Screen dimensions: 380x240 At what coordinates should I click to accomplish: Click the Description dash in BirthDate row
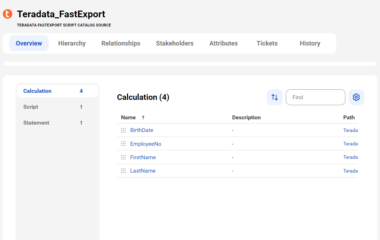coord(233,131)
